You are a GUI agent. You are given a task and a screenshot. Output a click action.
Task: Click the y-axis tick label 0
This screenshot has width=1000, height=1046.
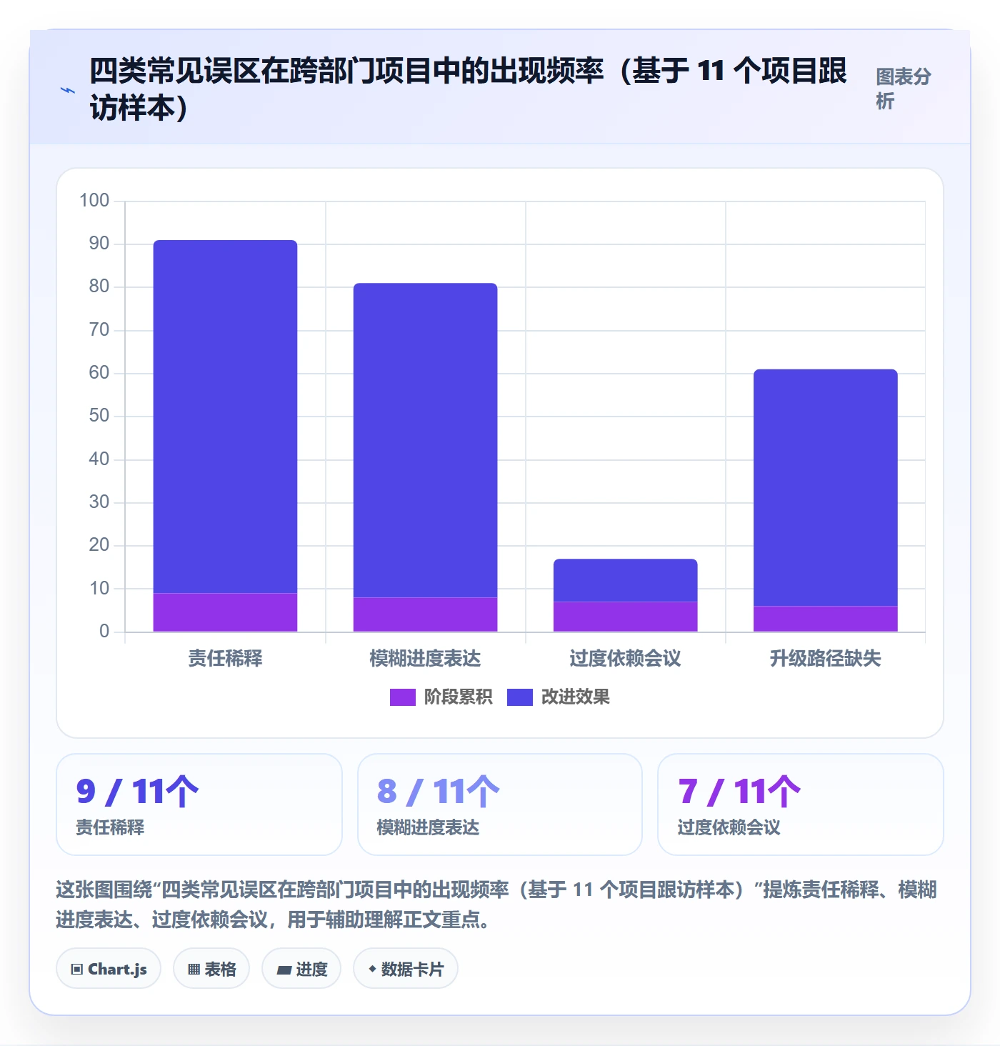104,632
